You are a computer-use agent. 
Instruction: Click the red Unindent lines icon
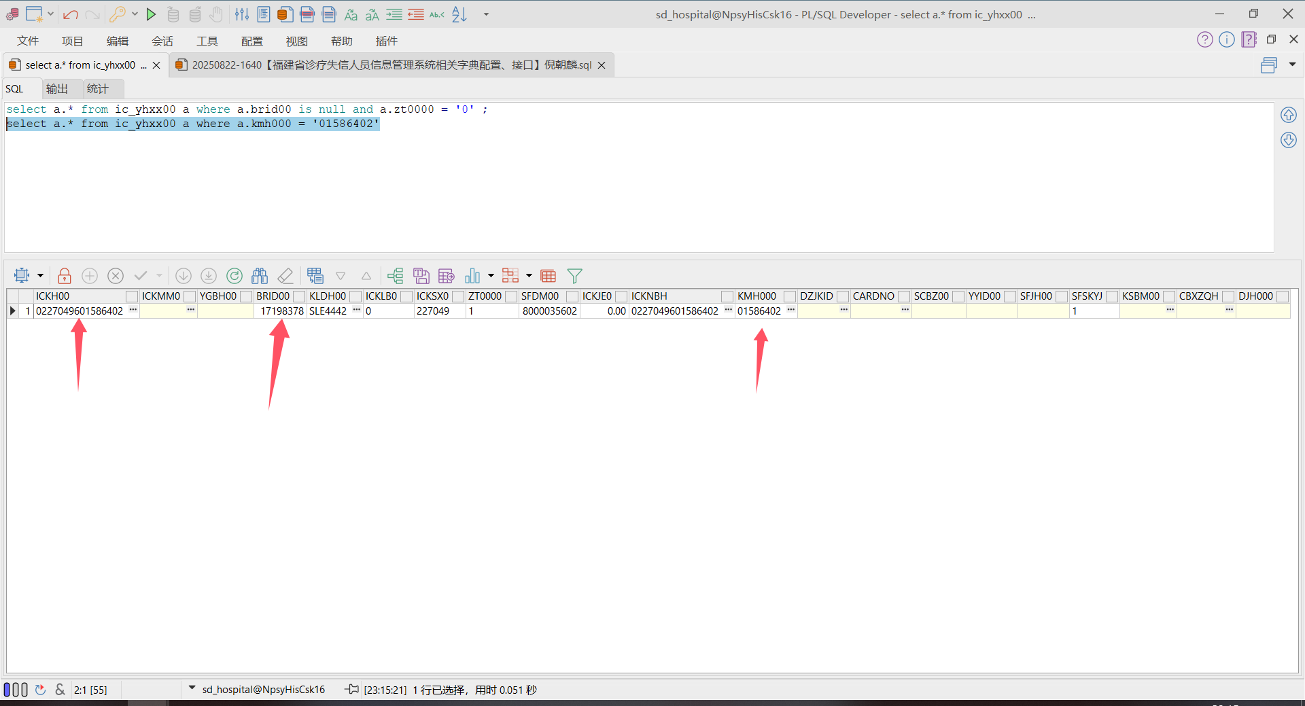coord(416,14)
